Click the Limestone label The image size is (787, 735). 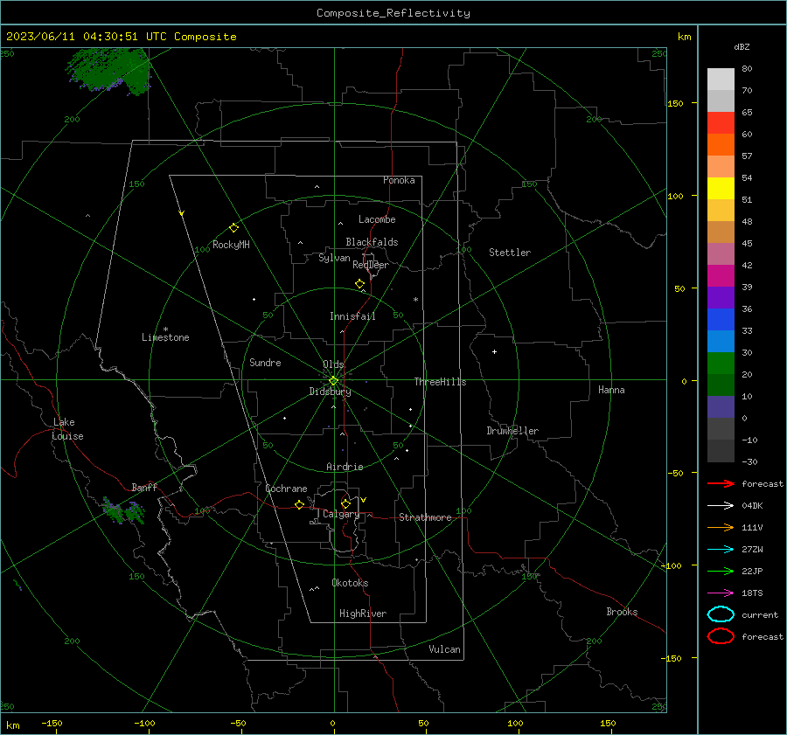(x=165, y=337)
